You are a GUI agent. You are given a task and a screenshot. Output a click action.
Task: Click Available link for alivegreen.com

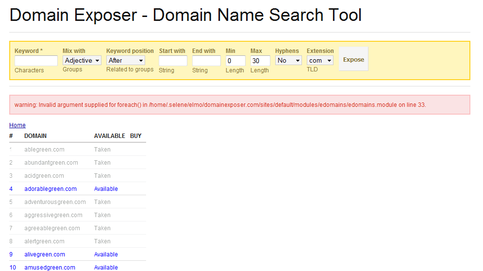click(x=106, y=254)
